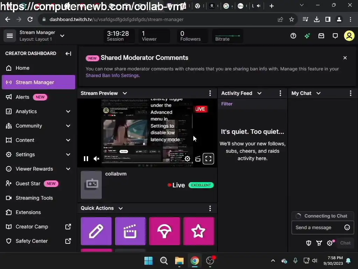Click the star quick action
The height and width of the screenshot is (269, 358).
click(199, 231)
